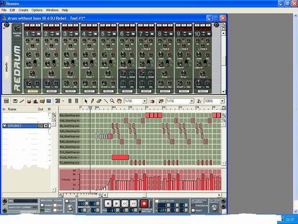
Task: Click Pitch knob on Redrum channel 4
Action: coord(89,73)
